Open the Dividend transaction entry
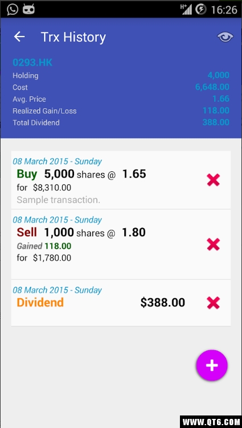This screenshot has width=242, height=428. 121,303
